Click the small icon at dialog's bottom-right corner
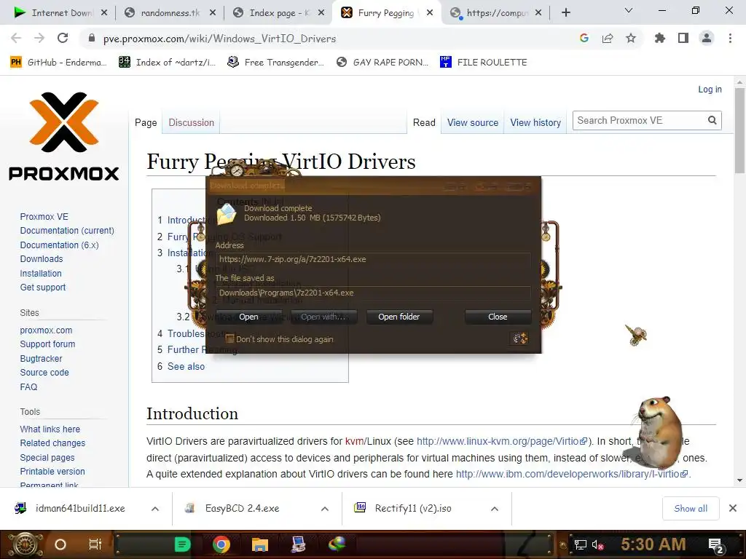This screenshot has height=559, width=746. [519, 338]
